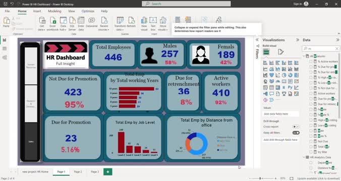Open the Modeling ribbon tab

coord(54,11)
